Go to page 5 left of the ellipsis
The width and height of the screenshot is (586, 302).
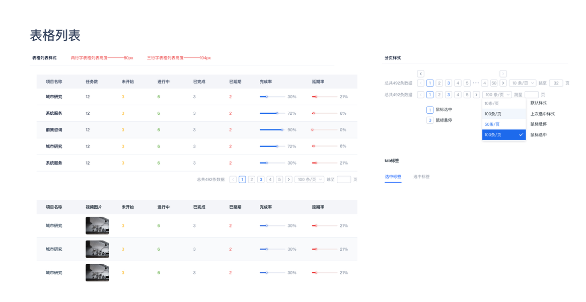click(x=467, y=83)
